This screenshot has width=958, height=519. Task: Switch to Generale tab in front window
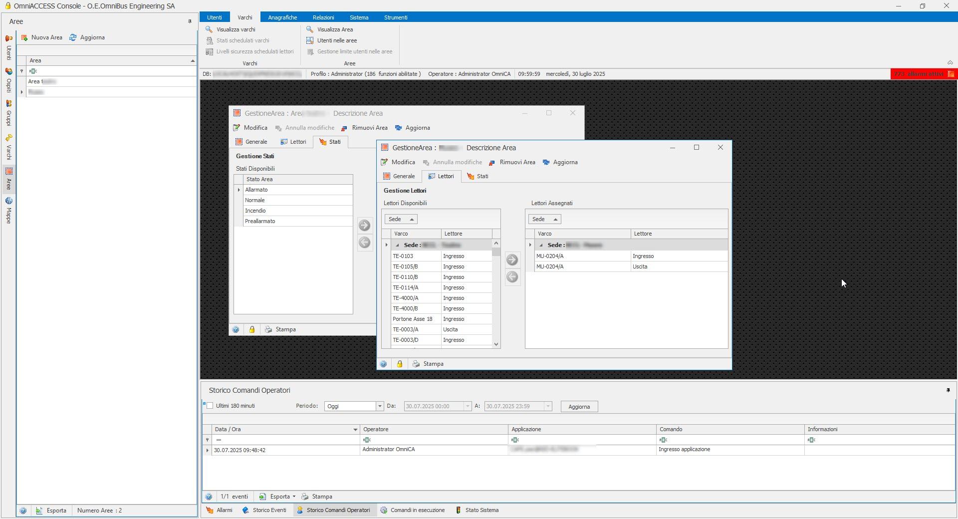pos(399,176)
